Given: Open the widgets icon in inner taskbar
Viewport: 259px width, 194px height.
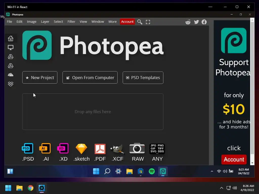Looking at the screenshot, I should [x=10, y=171].
